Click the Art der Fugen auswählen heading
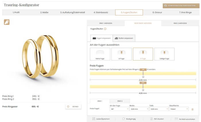 (x=105, y=45)
